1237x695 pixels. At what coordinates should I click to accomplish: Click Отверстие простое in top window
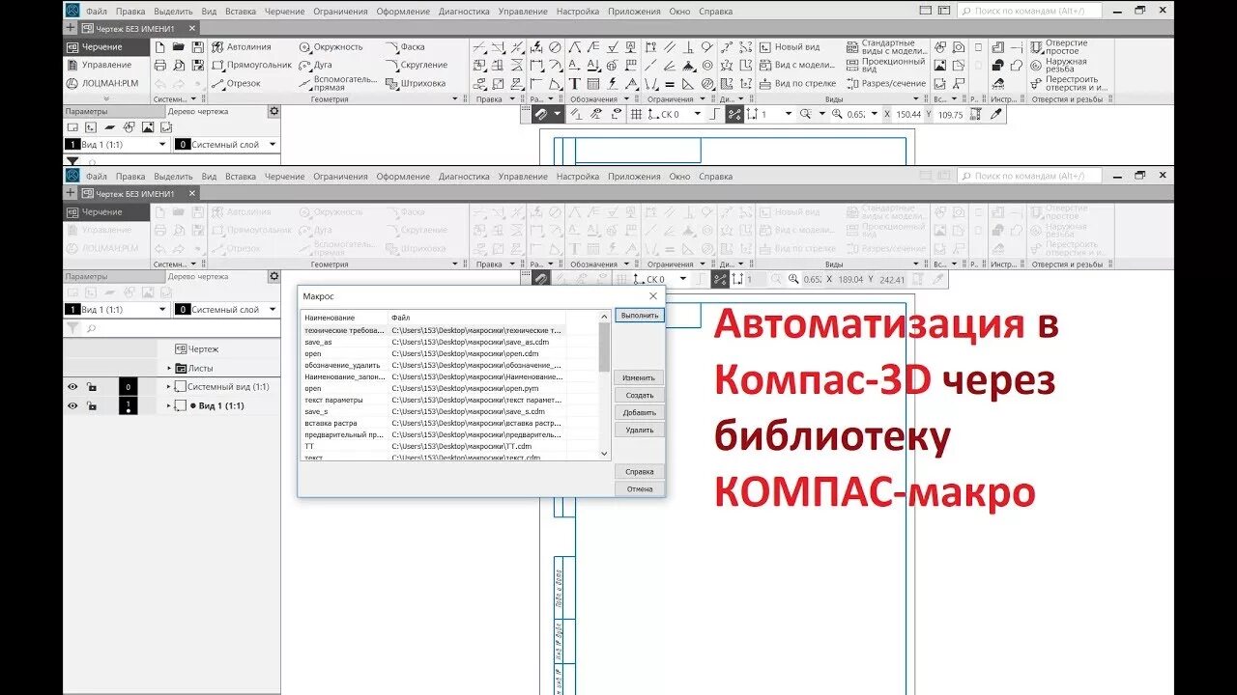(x=1058, y=46)
